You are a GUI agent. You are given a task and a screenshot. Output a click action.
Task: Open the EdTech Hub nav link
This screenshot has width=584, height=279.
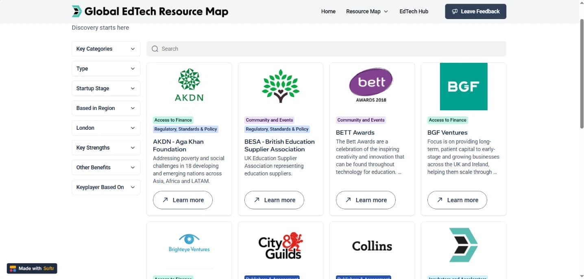pyautogui.click(x=414, y=11)
